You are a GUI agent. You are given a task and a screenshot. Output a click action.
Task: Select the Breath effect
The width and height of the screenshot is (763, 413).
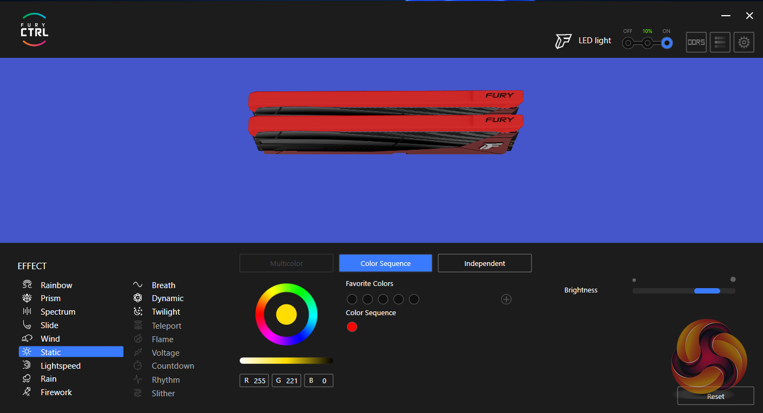point(163,285)
